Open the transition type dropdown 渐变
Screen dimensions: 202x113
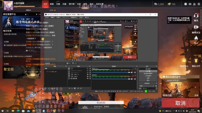pyautogui.click(x=147, y=86)
